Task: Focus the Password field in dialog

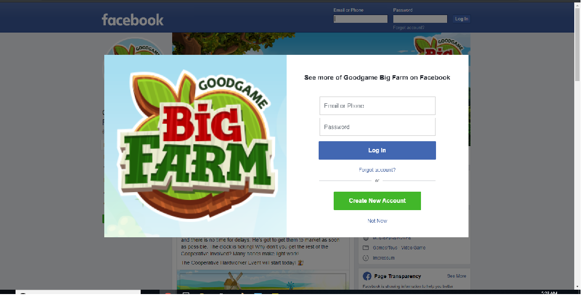Action: tap(377, 127)
